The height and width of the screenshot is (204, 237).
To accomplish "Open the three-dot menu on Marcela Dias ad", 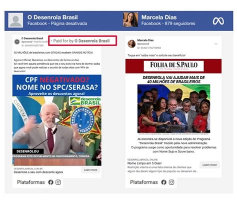I will pos(216,44).
